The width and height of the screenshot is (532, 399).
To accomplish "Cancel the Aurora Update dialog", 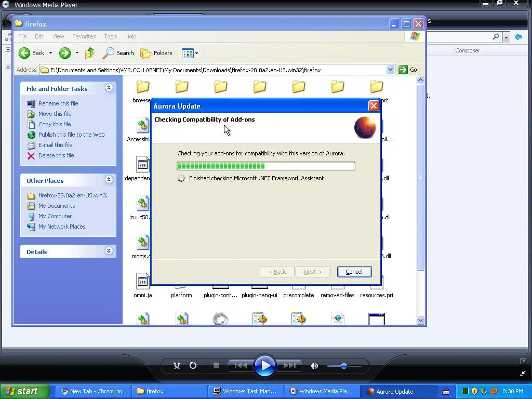I will [354, 272].
